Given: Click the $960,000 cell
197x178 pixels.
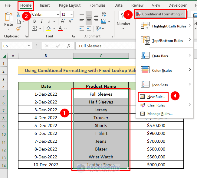Looking at the screenshot, I should [x=156, y=133].
